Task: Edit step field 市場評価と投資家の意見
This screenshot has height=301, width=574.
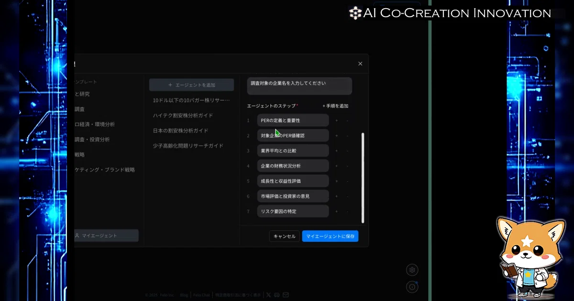Action: [x=293, y=196]
